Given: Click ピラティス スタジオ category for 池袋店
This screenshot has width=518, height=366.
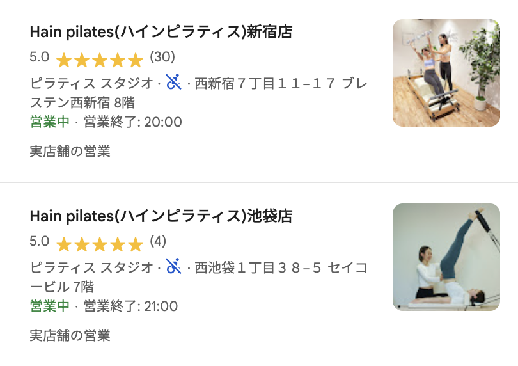Looking at the screenshot, I should point(91,267).
